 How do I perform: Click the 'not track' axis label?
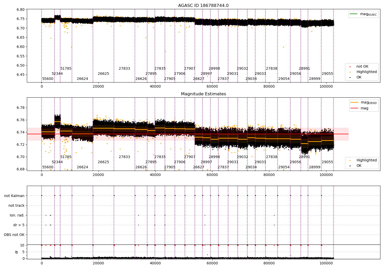click(x=16, y=205)
